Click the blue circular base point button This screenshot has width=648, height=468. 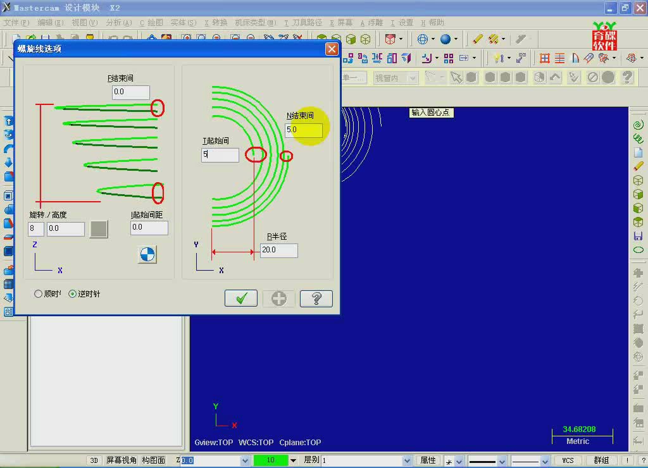[147, 254]
